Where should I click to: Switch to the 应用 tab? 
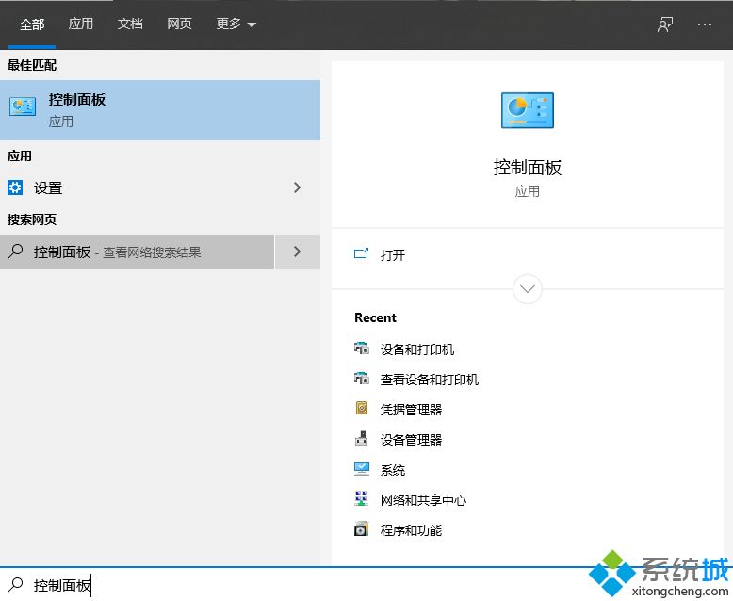tap(81, 24)
